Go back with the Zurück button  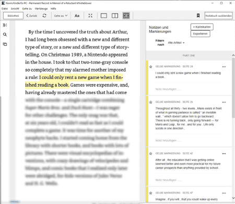pyautogui.click(x=32, y=16)
